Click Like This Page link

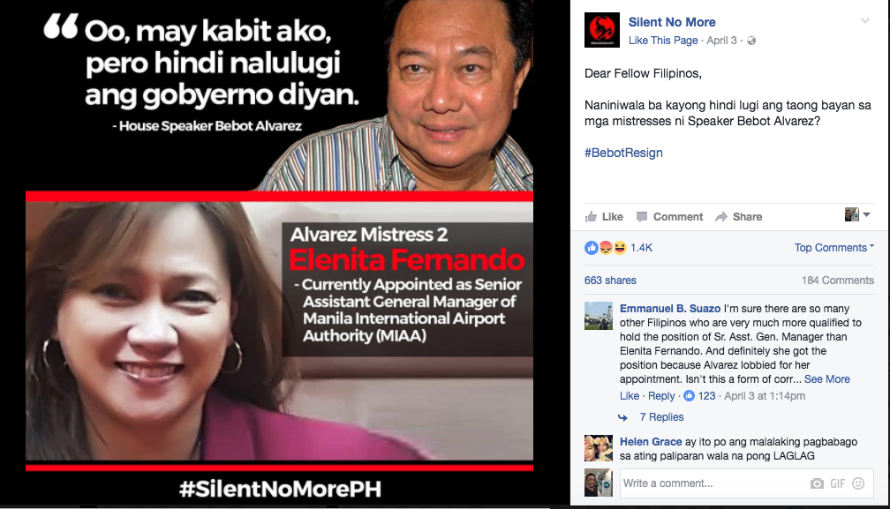point(663,41)
